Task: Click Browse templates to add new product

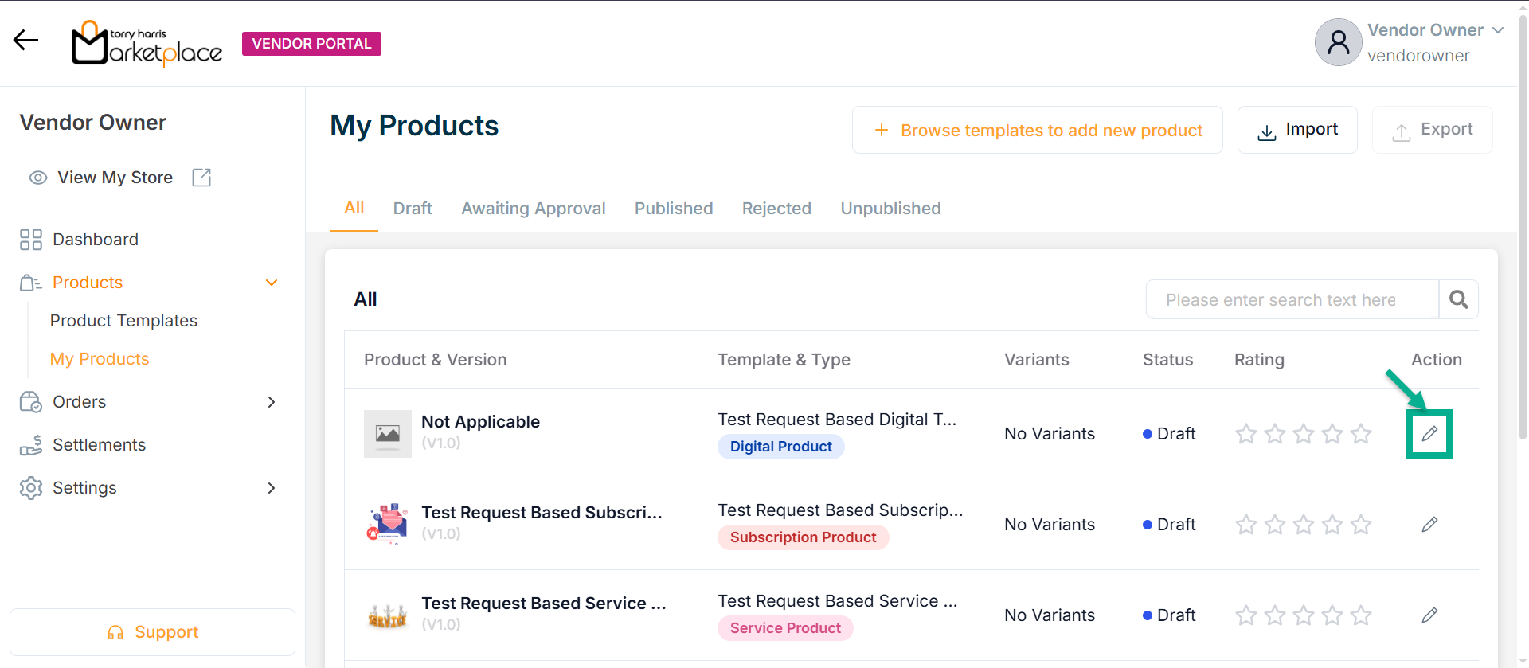Action: click(x=1037, y=130)
